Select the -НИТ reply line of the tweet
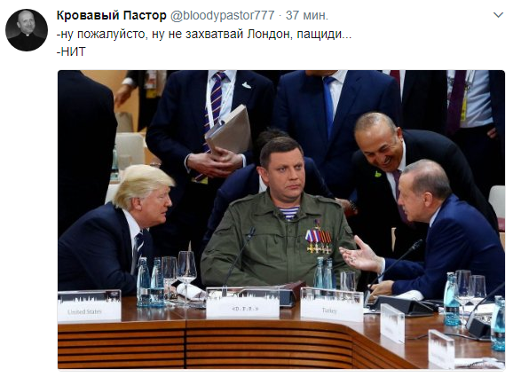Image resolution: width=513 pixels, height=377 pixels. click(x=71, y=51)
